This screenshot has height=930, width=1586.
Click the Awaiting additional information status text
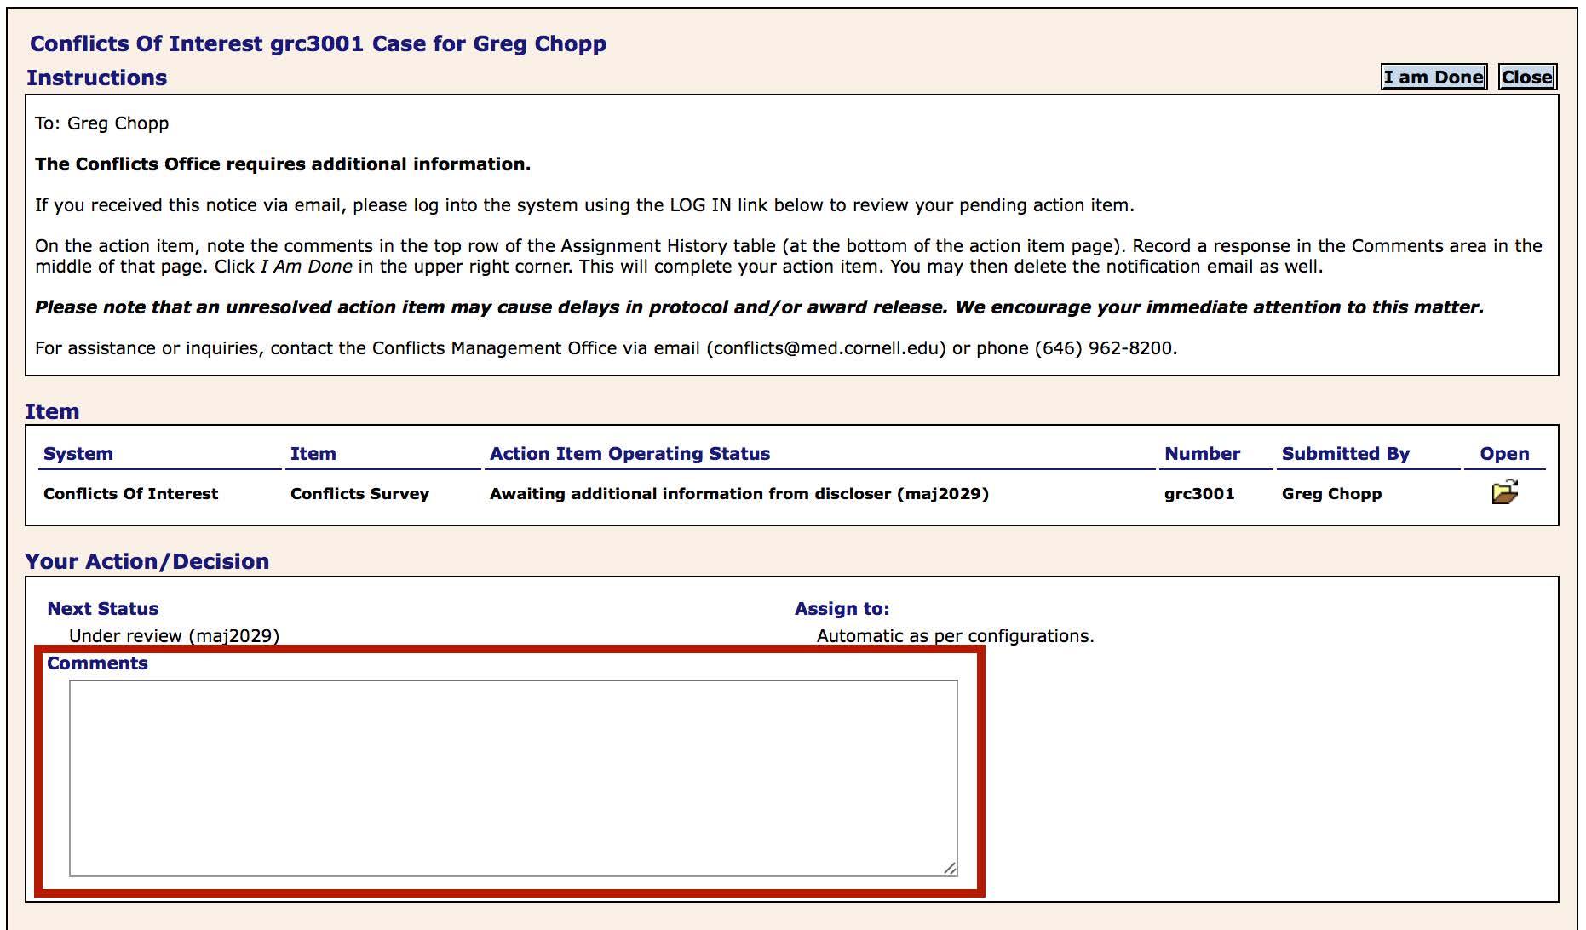(739, 494)
